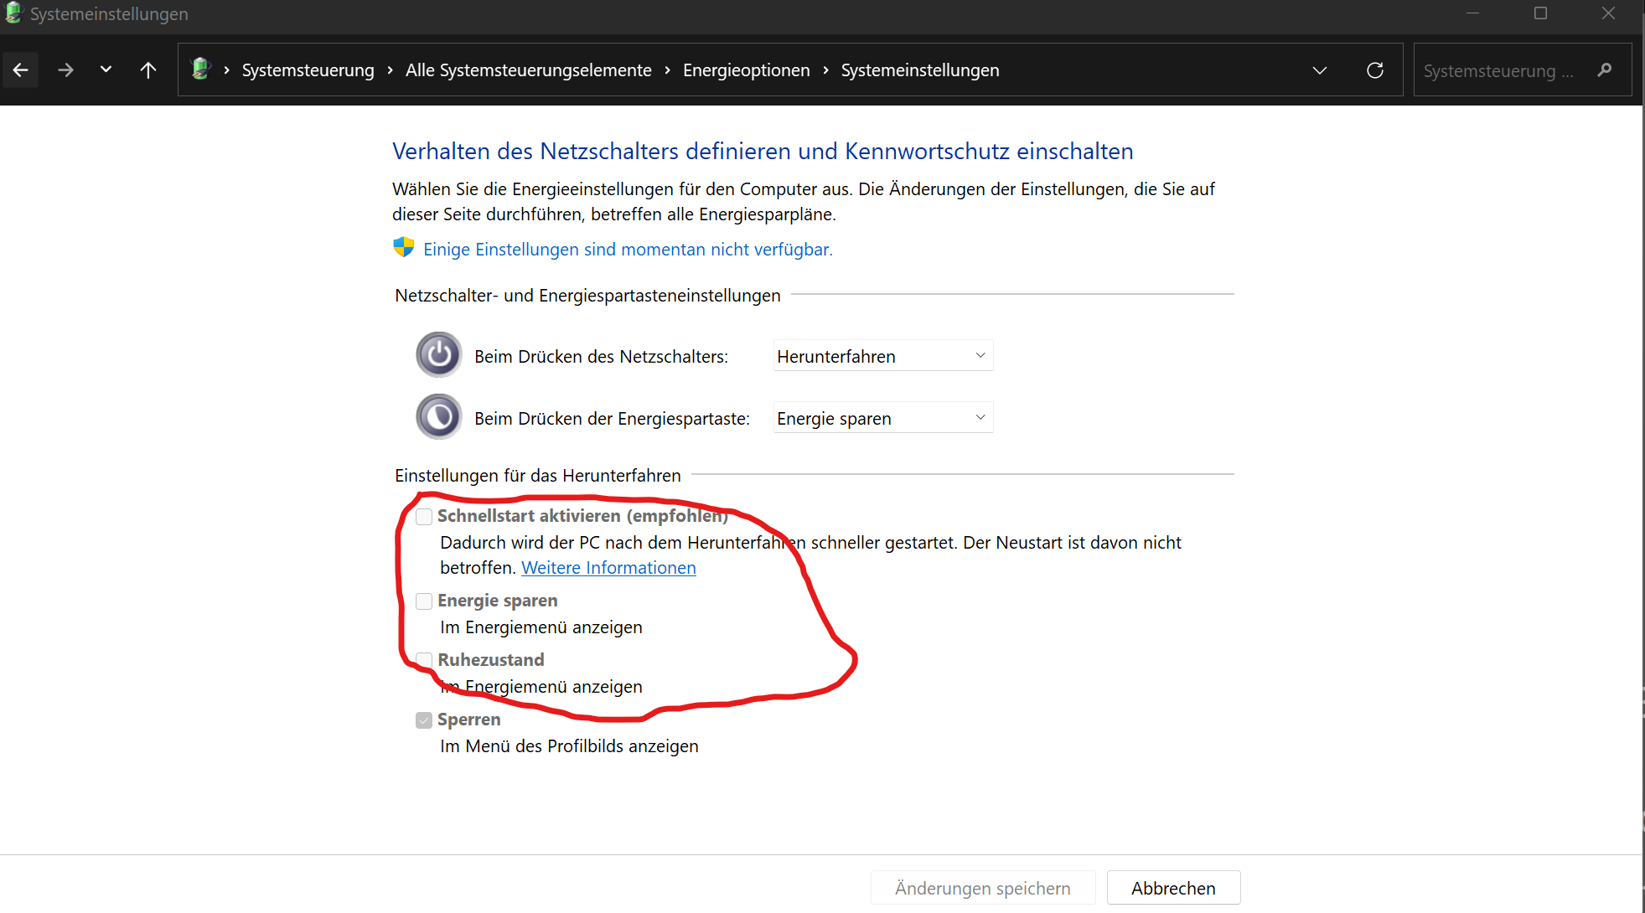Open the Energie sparen sleep button dropdown
This screenshot has width=1645, height=913.
(x=882, y=418)
